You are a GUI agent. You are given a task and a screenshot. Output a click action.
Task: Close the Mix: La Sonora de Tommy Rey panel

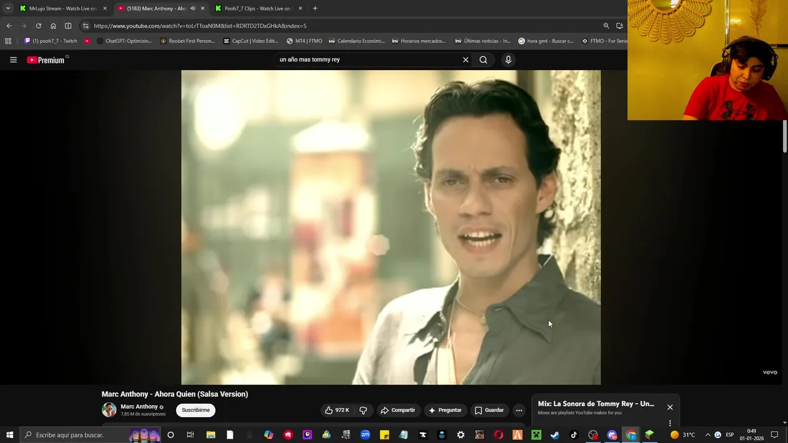(x=670, y=407)
